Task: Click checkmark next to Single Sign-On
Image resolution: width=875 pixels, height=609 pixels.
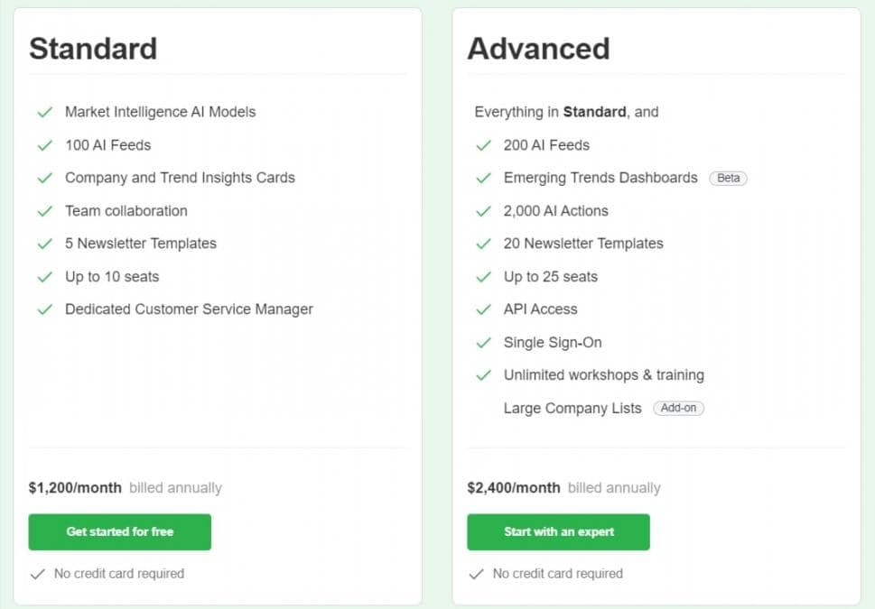Action: tap(483, 343)
